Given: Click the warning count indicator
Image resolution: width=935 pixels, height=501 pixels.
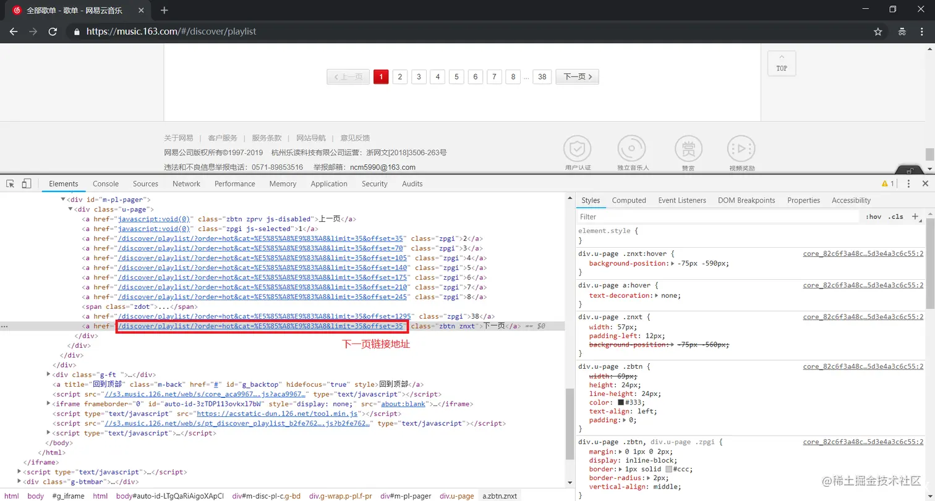Looking at the screenshot, I should [x=888, y=183].
